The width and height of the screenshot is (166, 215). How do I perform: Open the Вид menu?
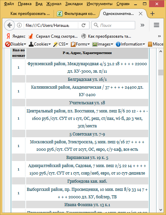tap(39, 4)
